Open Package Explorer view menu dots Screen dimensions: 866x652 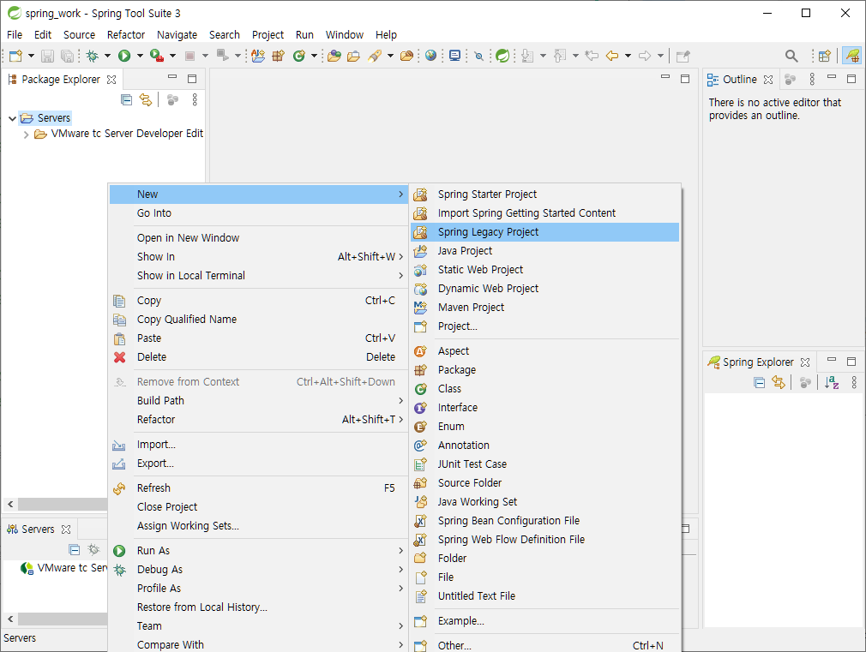[195, 100]
